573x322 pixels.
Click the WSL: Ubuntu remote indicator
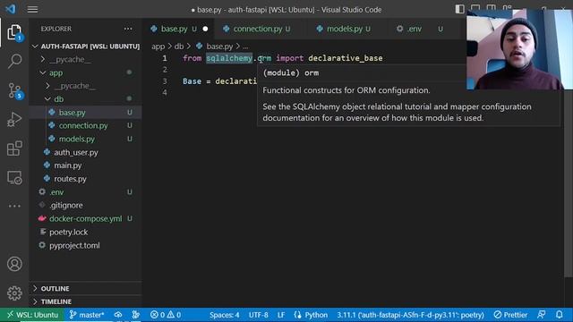coord(32,315)
